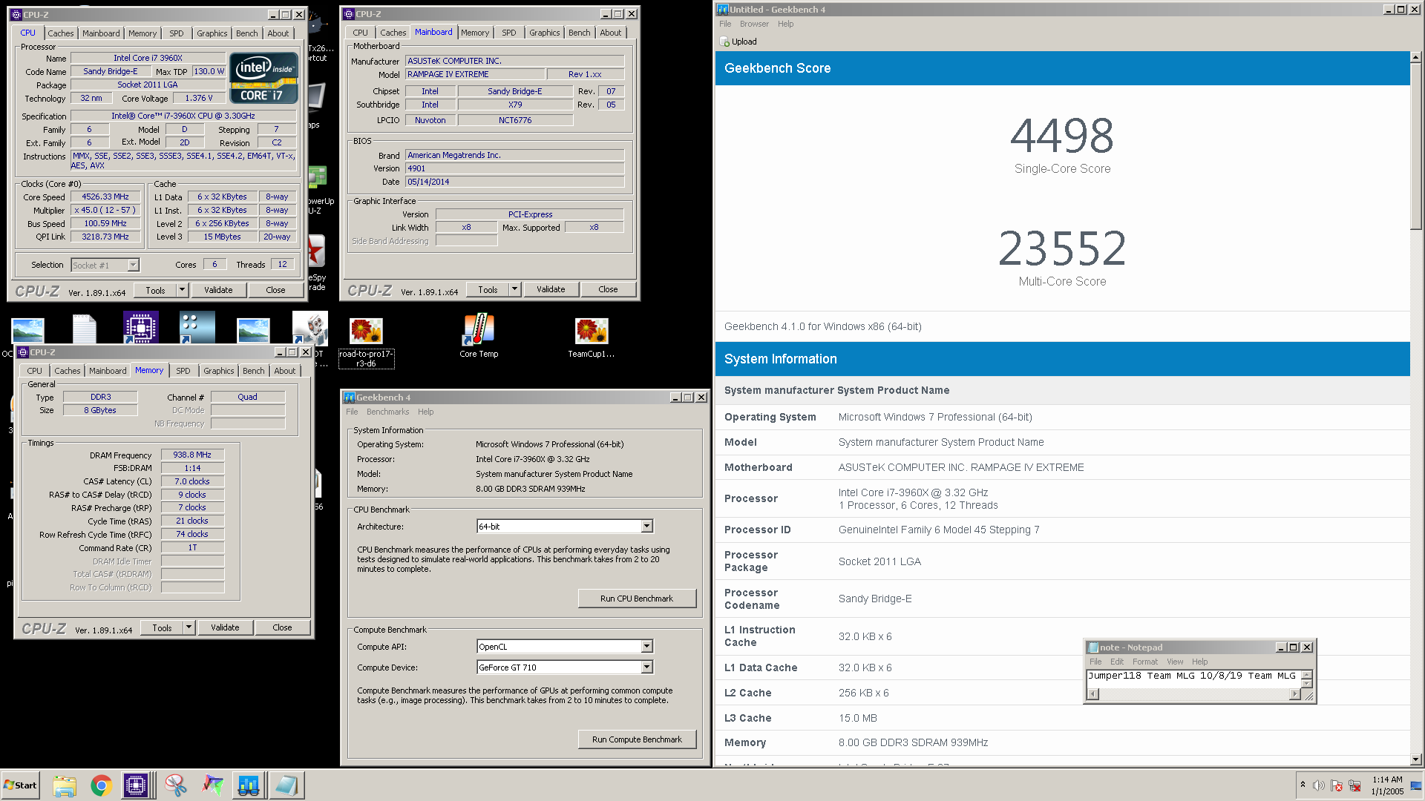Open the Compute API OpenCL dropdown
Image resolution: width=1425 pixels, height=801 pixels.
(x=646, y=647)
